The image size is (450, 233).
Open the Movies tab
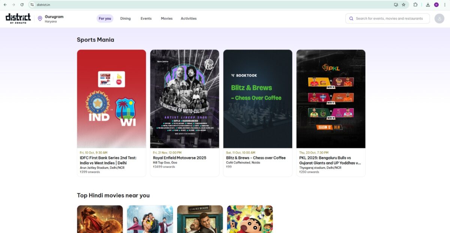pos(166,18)
